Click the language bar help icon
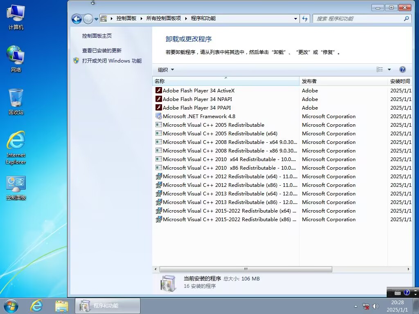The width and height of the screenshot is (419, 314). (406, 292)
